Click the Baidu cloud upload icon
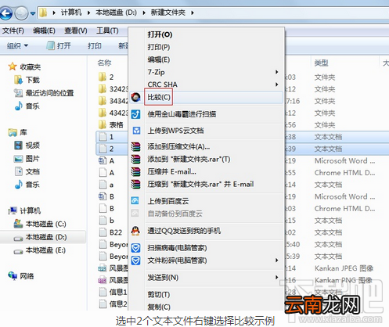 (x=135, y=201)
